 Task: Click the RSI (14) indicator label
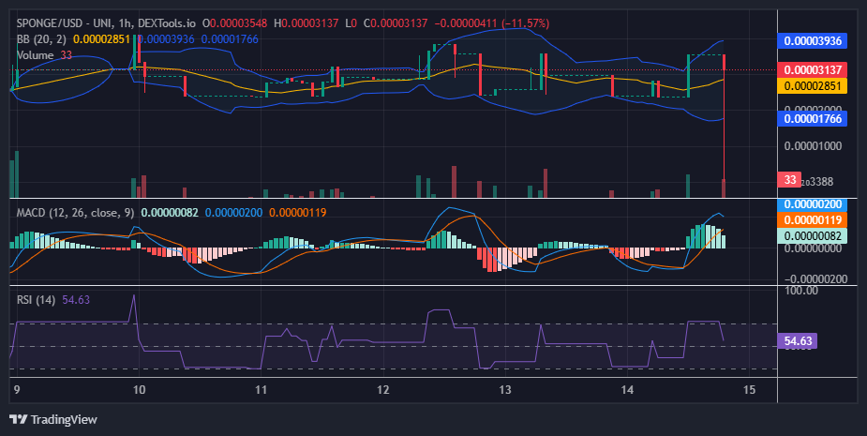click(36, 300)
